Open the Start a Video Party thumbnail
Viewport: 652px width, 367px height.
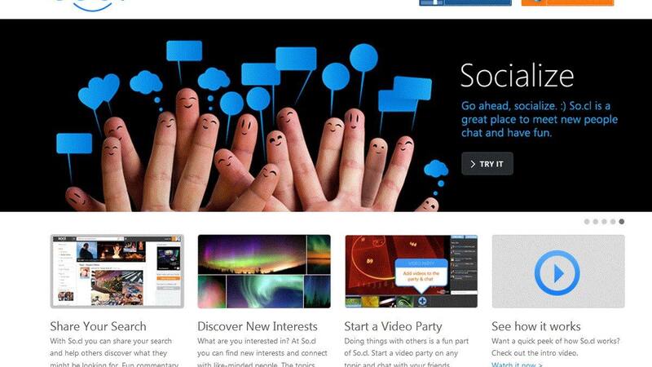(x=412, y=272)
